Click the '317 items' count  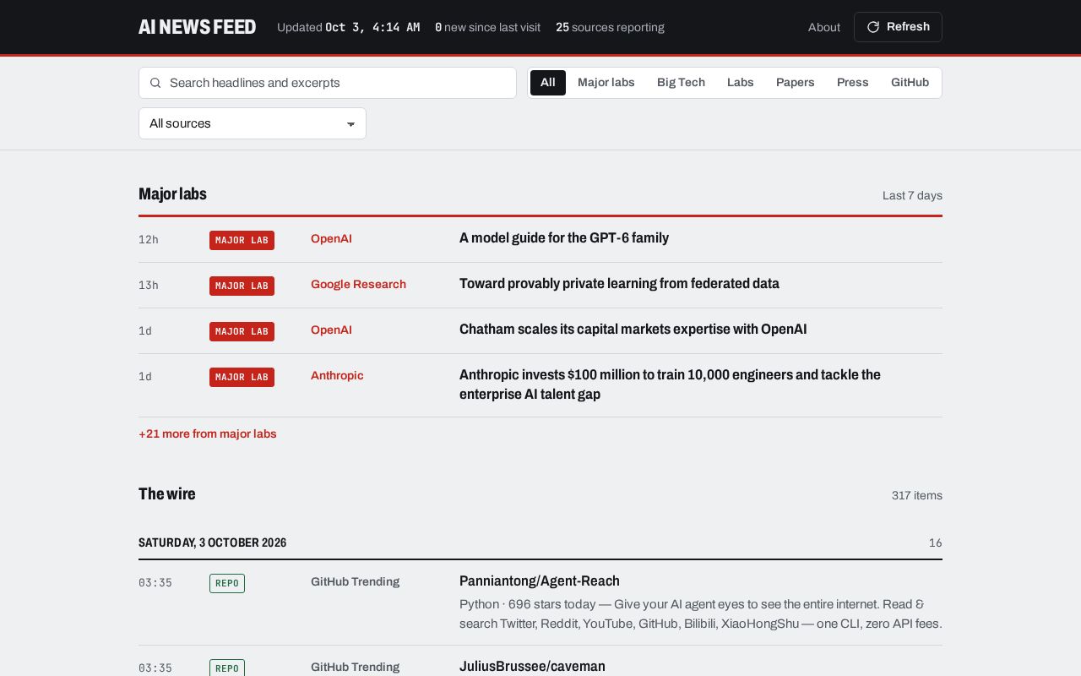917,496
